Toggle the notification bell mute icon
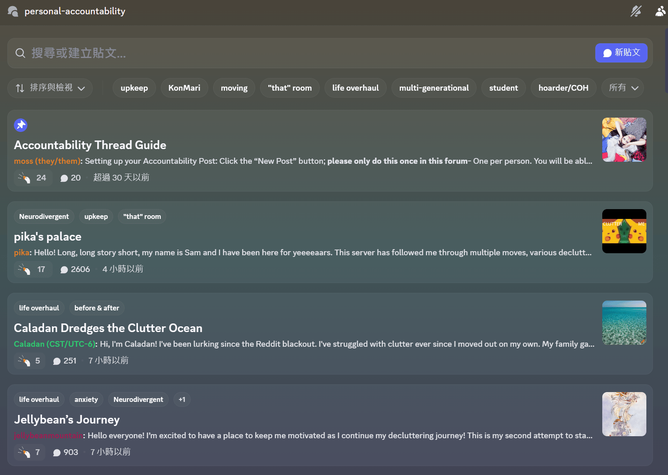 [x=636, y=11]
